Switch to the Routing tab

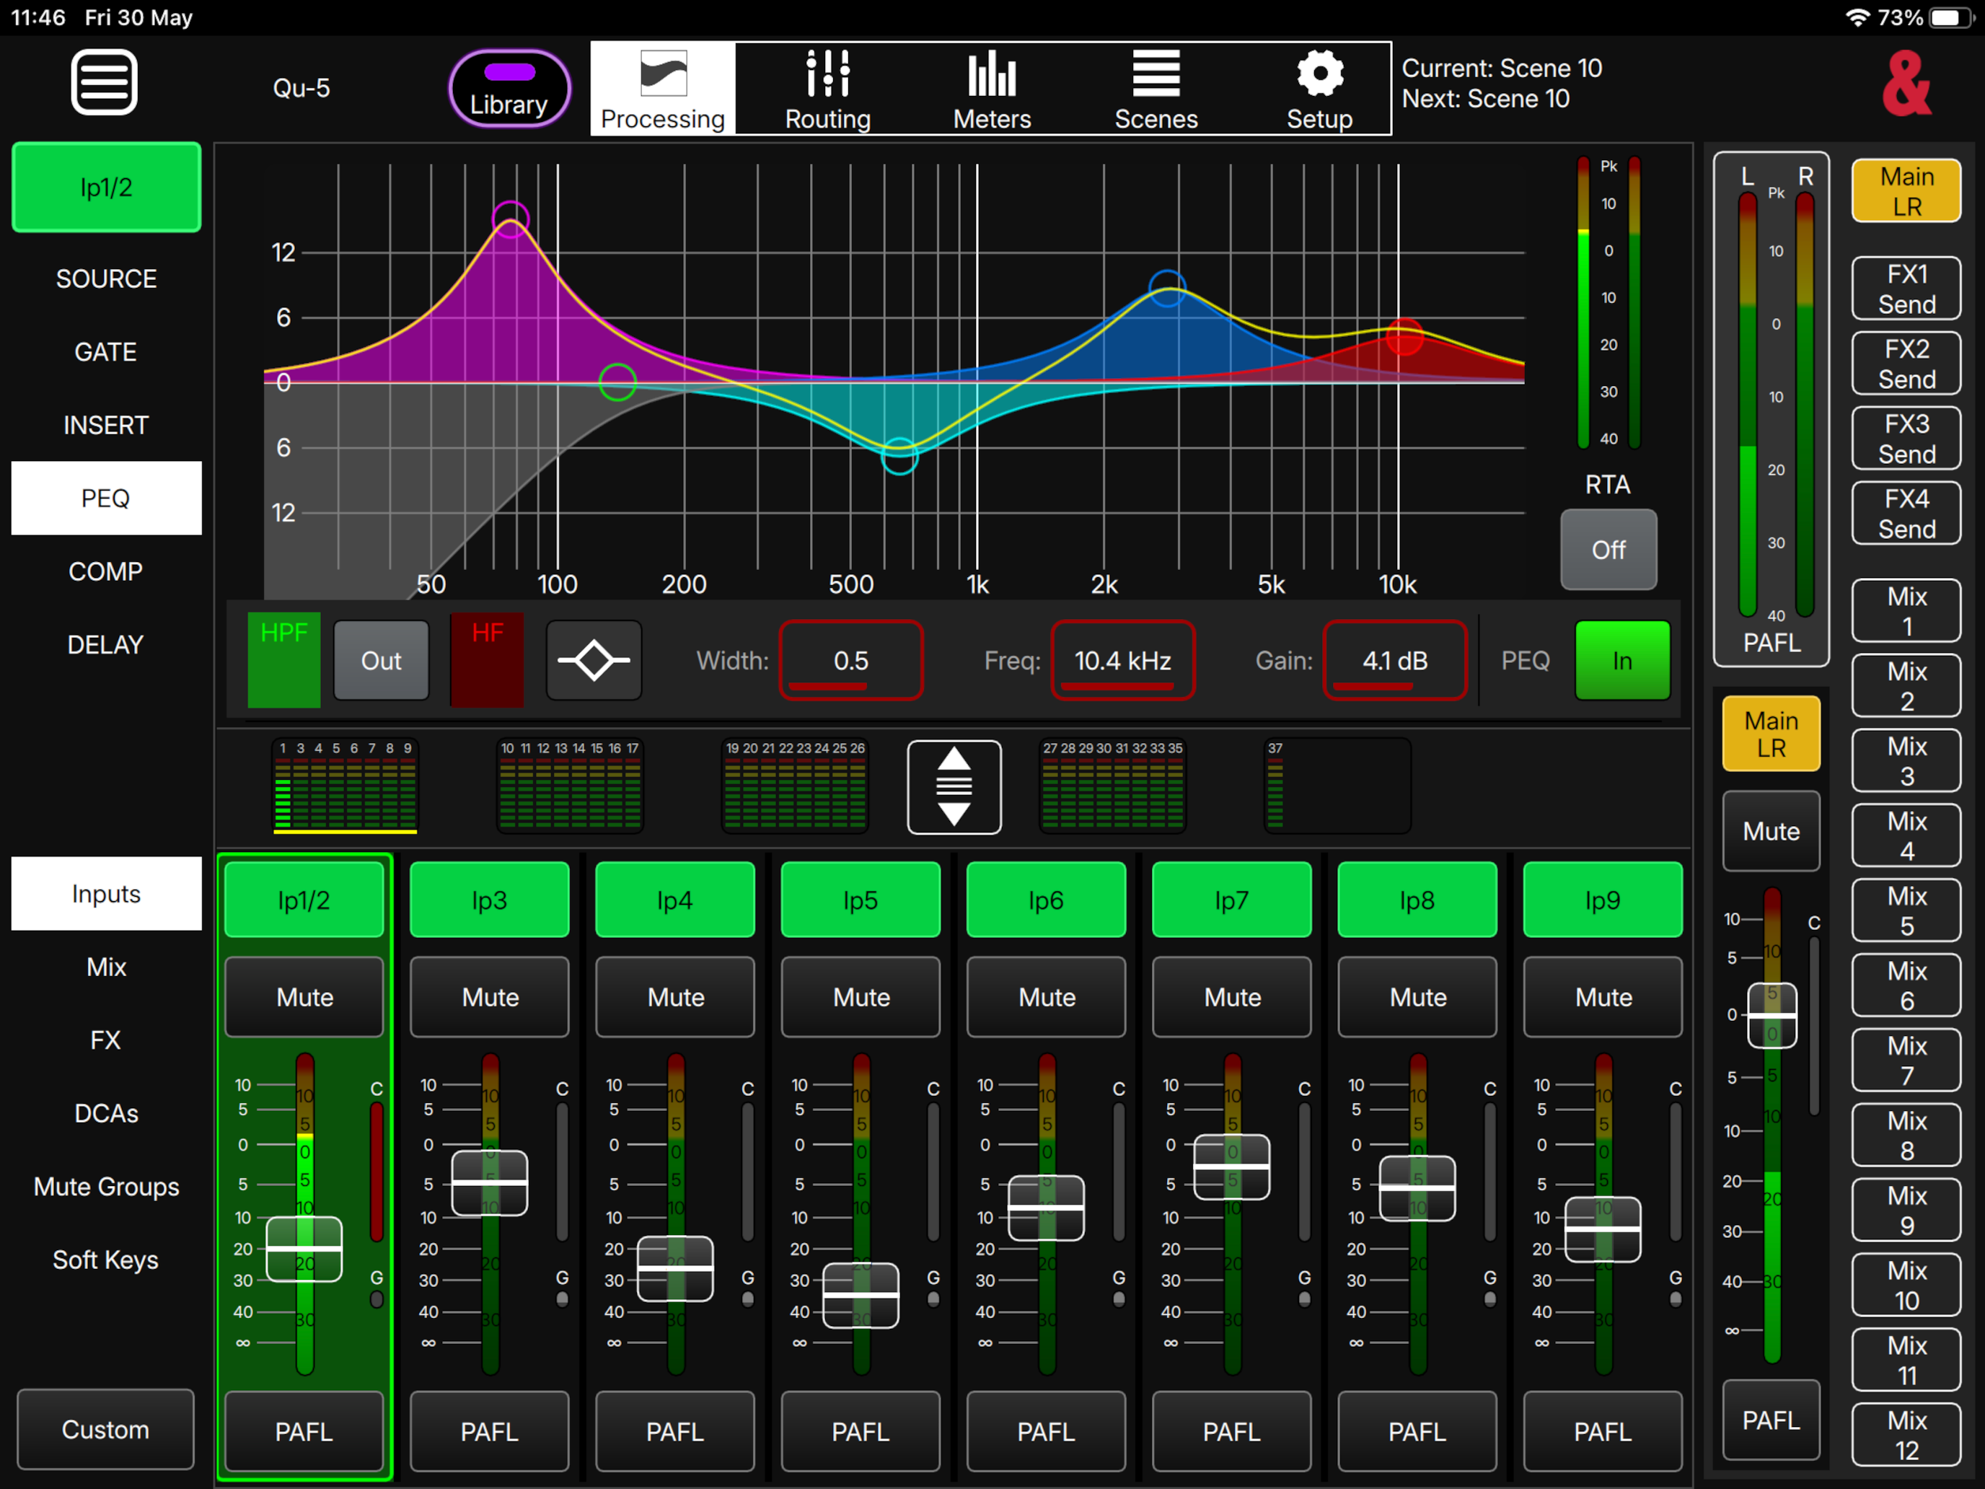tap(827, 89)
